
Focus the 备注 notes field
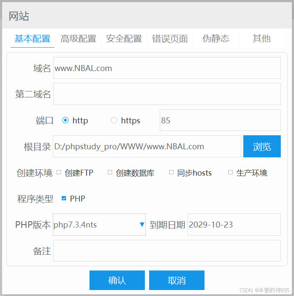click(x=167, y=251)
